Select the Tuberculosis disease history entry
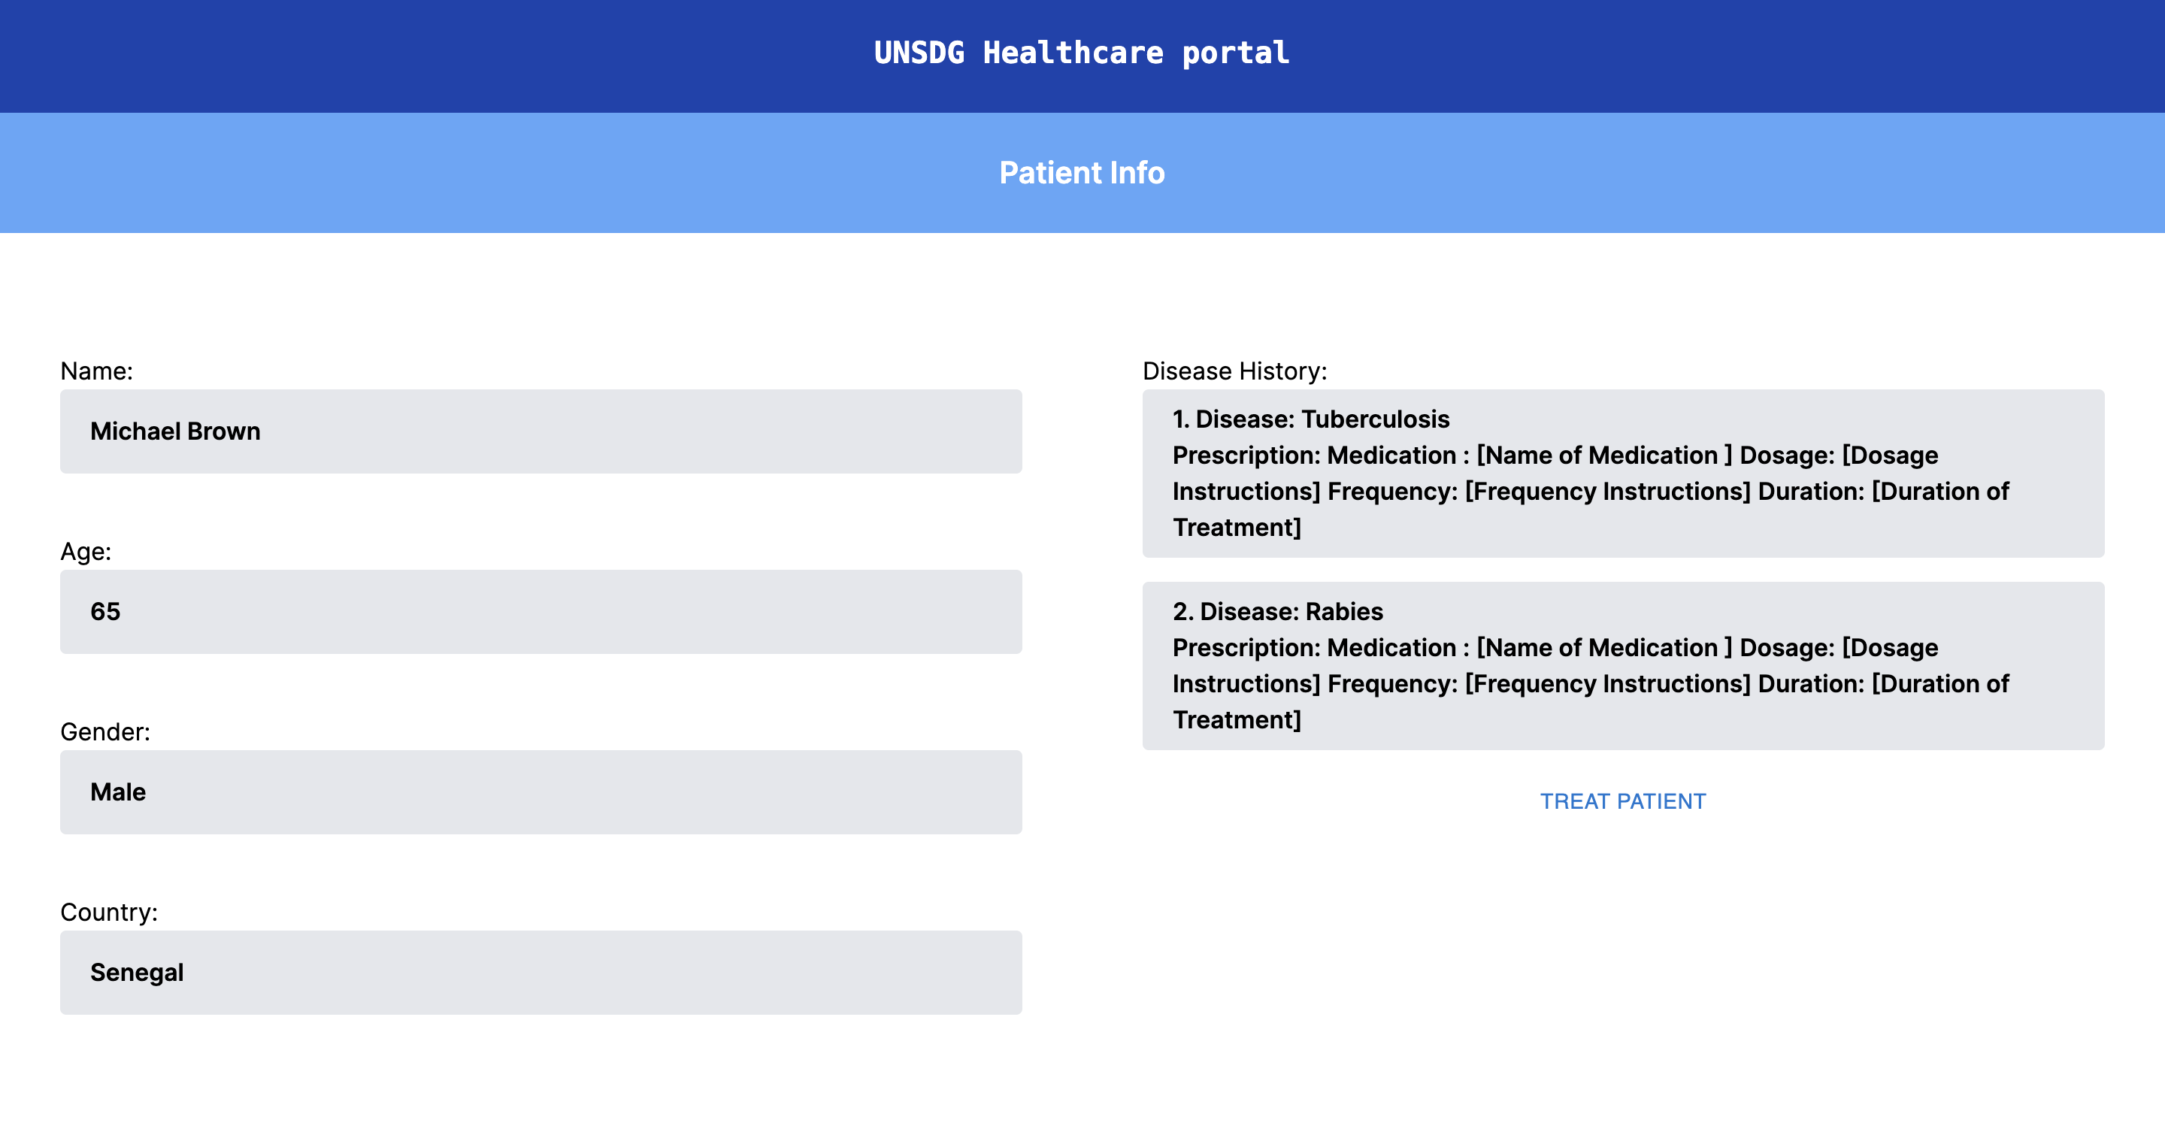2165x1135 pixels. 1622,474
